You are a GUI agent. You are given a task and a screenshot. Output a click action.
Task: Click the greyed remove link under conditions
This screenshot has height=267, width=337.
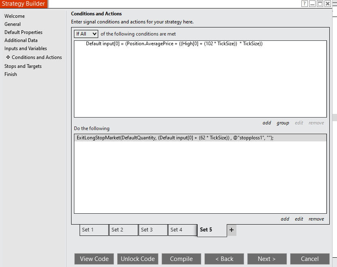coord(316,123)
